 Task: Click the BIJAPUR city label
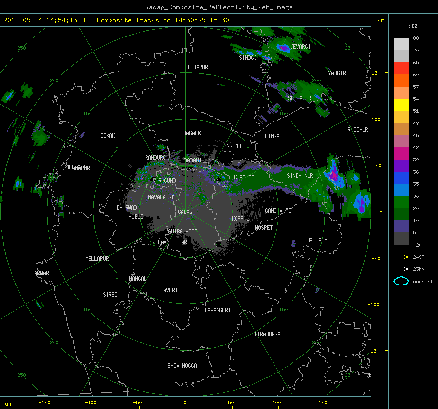tap(198, 67)
